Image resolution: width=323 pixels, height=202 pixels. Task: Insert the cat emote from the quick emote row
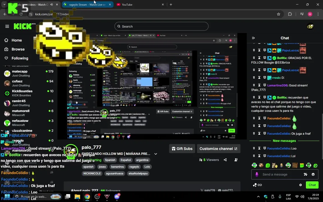tap(274, 165)
